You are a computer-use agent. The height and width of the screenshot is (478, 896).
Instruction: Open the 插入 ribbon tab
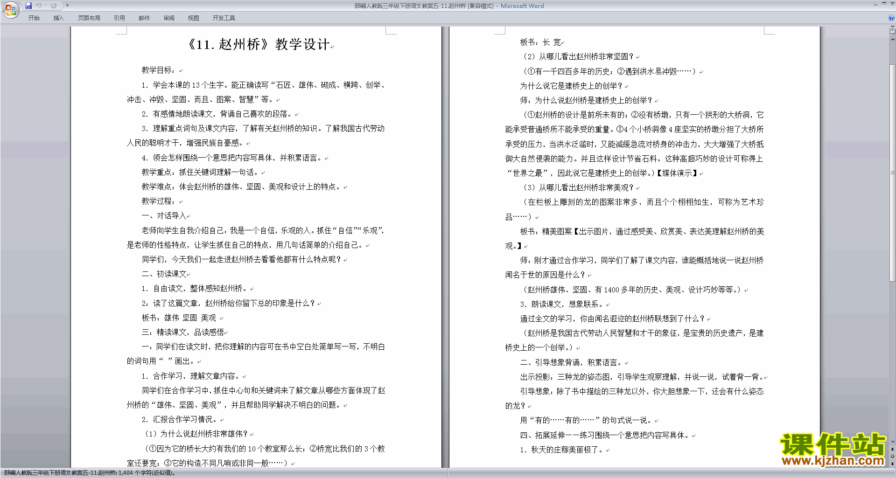58,18
